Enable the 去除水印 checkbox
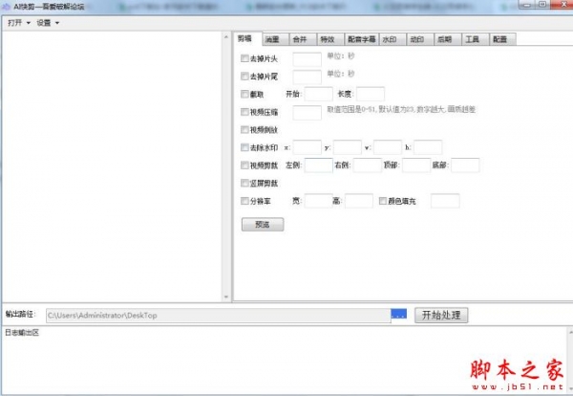The image size is (573, 396). (x=244, y=147)
